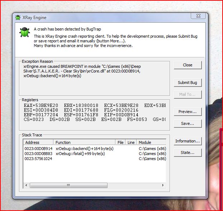Click the Module column header
This screenshot has height=211, width=223.
[x=151, y=142]
